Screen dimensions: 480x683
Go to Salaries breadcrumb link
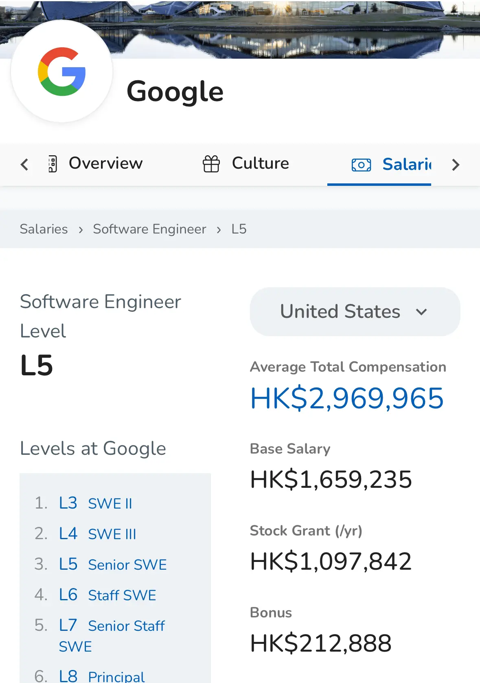coord(44,229)
